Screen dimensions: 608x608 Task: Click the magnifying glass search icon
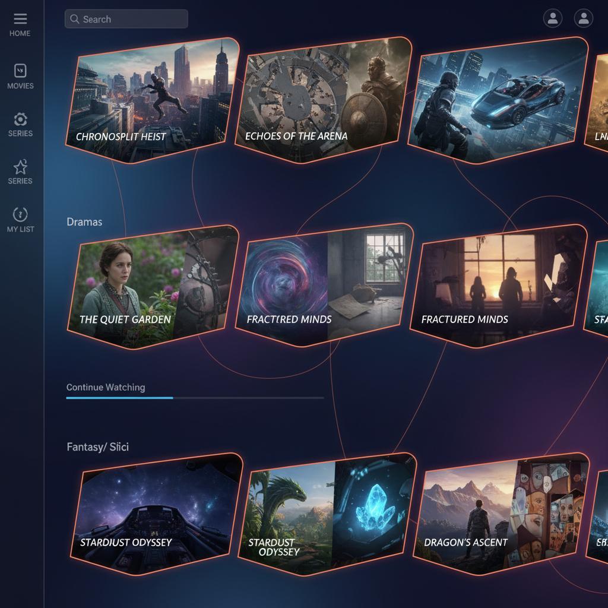pyautogui.click(x=75, y=19)
